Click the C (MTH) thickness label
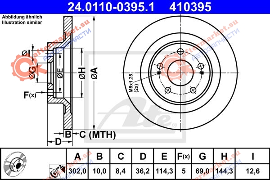The height and width of the screenshot is (180, 270). [x=98, y=135]
